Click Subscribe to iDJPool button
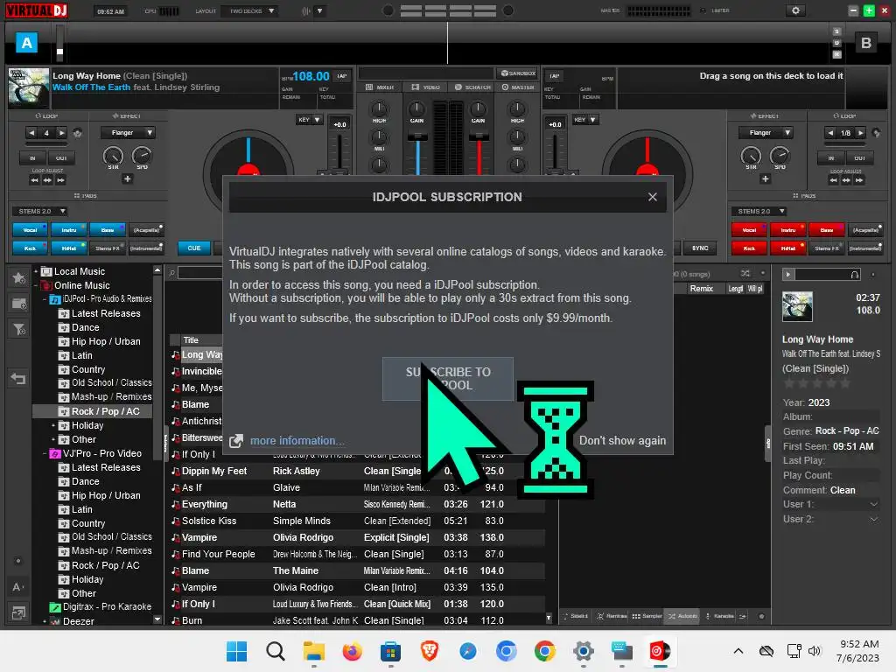896x672 pixels. (x=447, y=378)
